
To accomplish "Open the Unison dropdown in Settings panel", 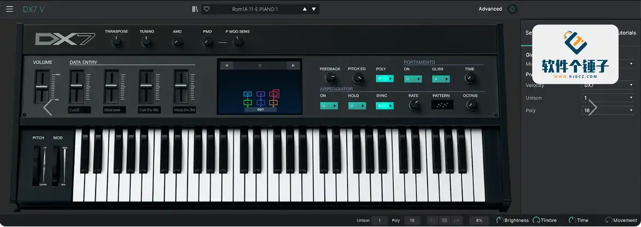I will coord(608,98).
